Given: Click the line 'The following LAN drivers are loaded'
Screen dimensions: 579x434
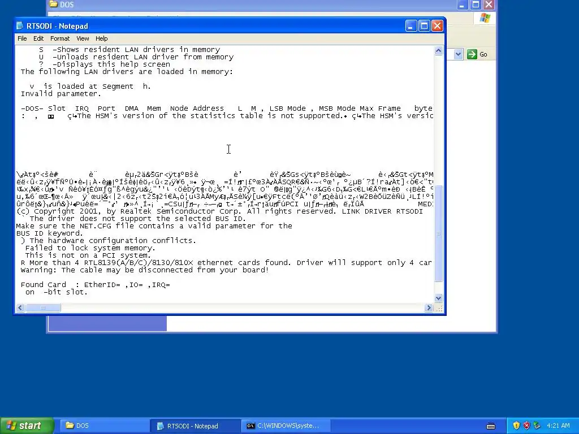Looking at the screenshot, I should 127,72.
